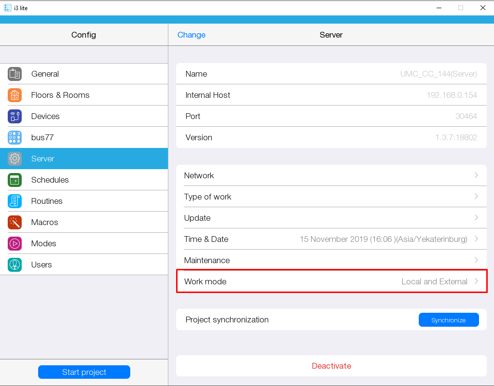494x386 pixels.
Task: Click the red Deactivate option
Action: pyautogui.click(x=331, y=366)
